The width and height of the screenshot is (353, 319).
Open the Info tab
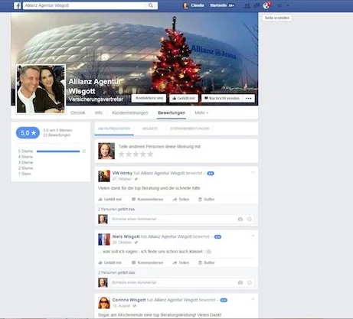coord(99,112)
